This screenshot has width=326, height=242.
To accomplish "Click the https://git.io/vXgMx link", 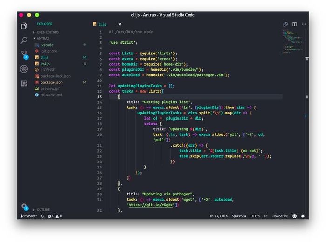I will click(151, 205).
